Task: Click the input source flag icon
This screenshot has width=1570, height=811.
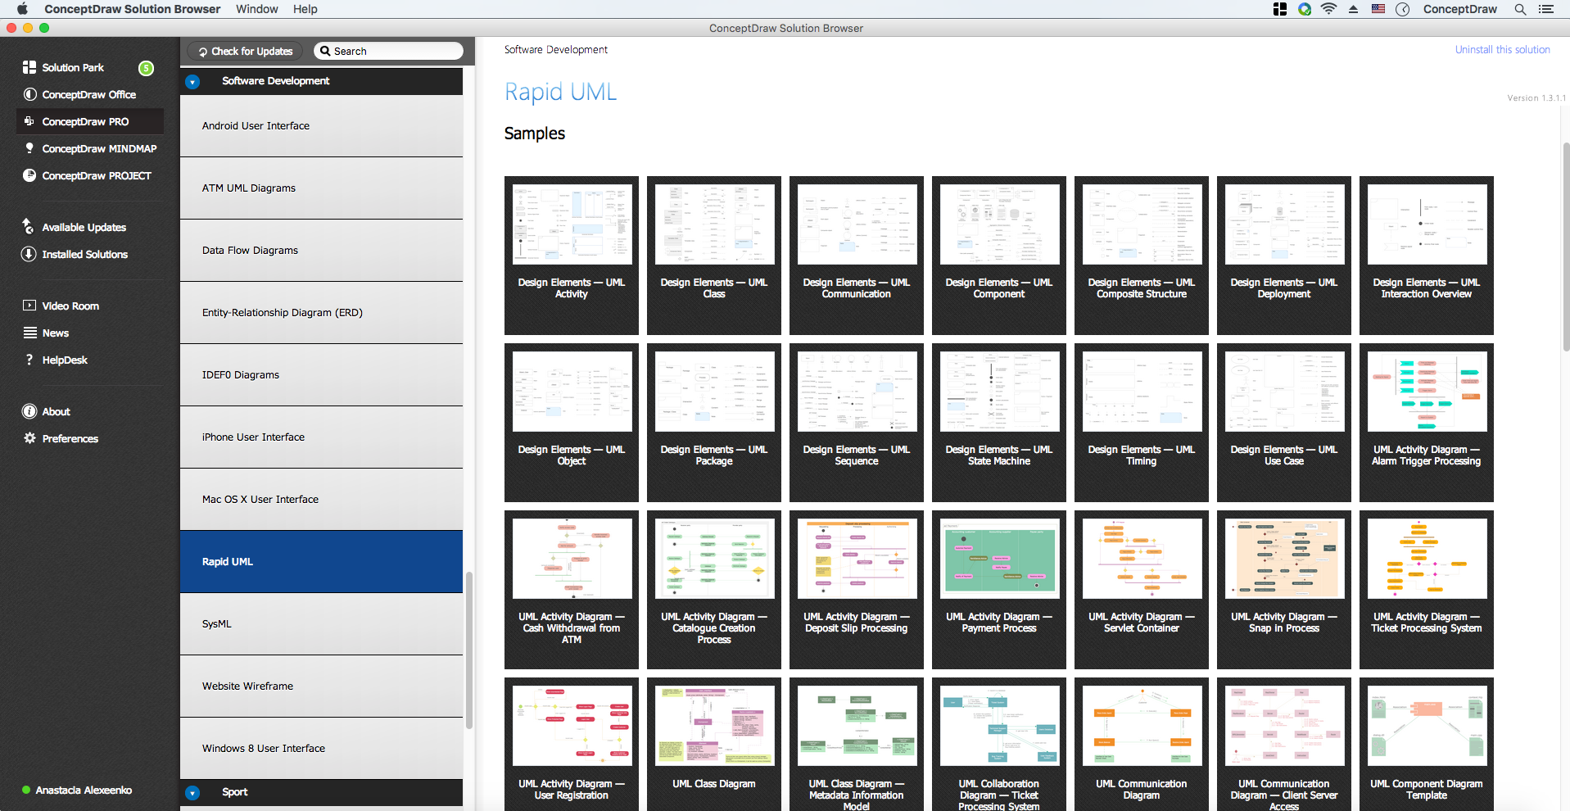Action: [x=1378, y=9]
